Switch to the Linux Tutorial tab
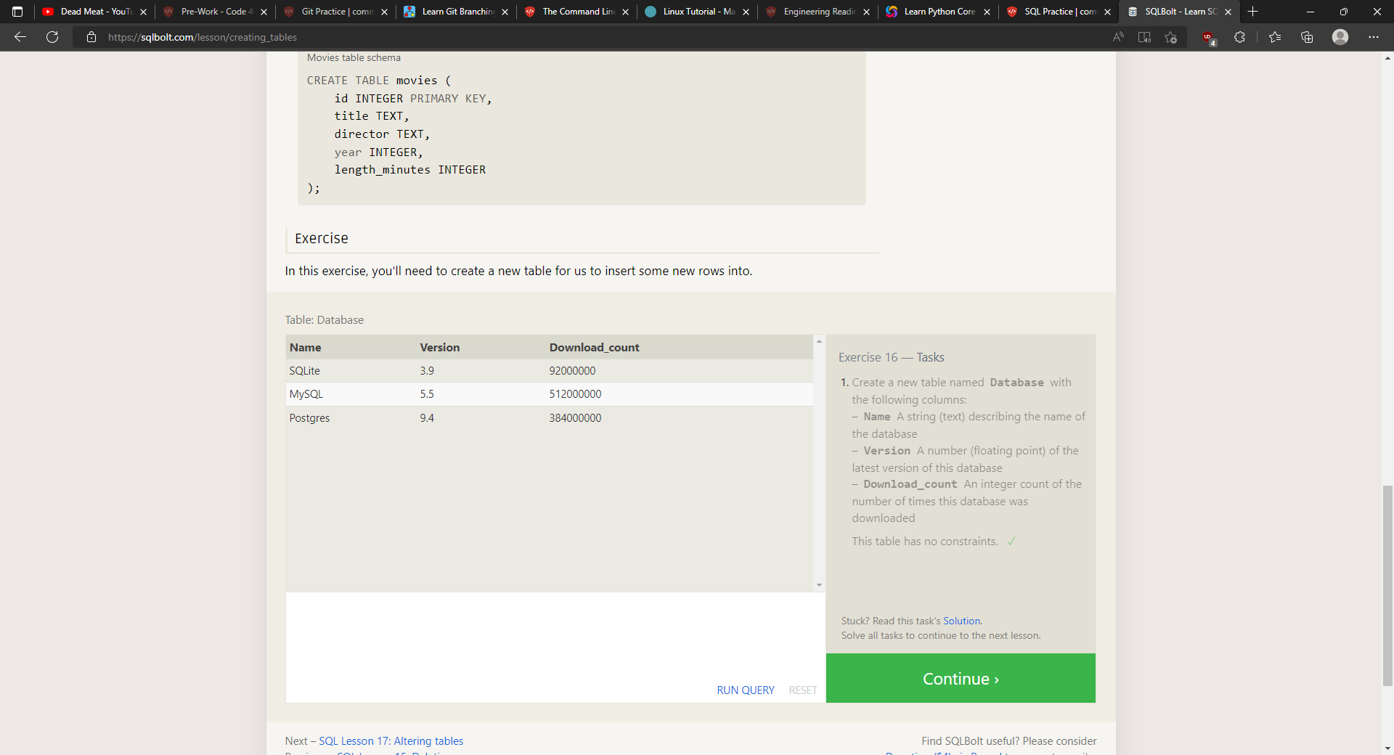The height and width of the screenshot is (755, 1394). [698, 12]
